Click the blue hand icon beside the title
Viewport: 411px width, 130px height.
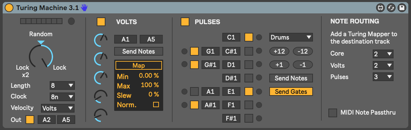[84, 7]
